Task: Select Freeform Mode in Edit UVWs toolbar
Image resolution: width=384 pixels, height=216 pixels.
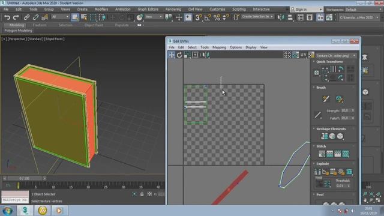Action: pos(195,55)
